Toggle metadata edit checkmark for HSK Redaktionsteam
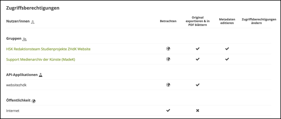Image resolution: width=281 pixels, height=119 pixels. coord(227,49)
